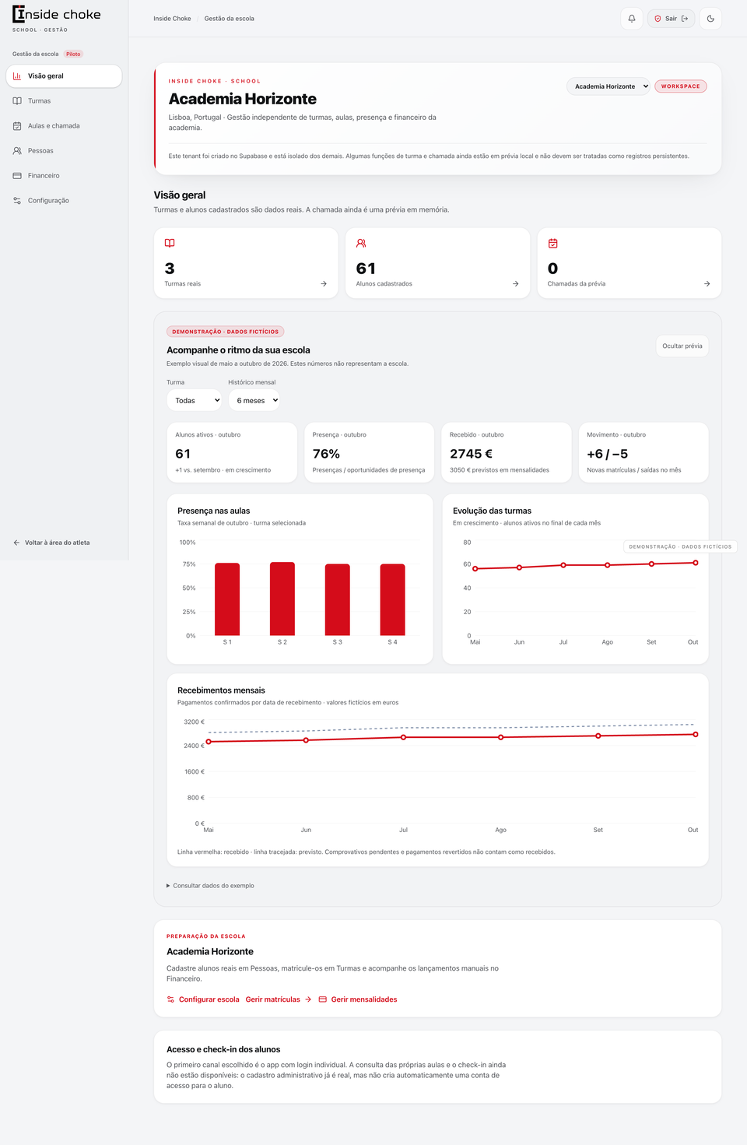Click the Ocultar prévia button
747x1145 pixels.
(682, 346)
